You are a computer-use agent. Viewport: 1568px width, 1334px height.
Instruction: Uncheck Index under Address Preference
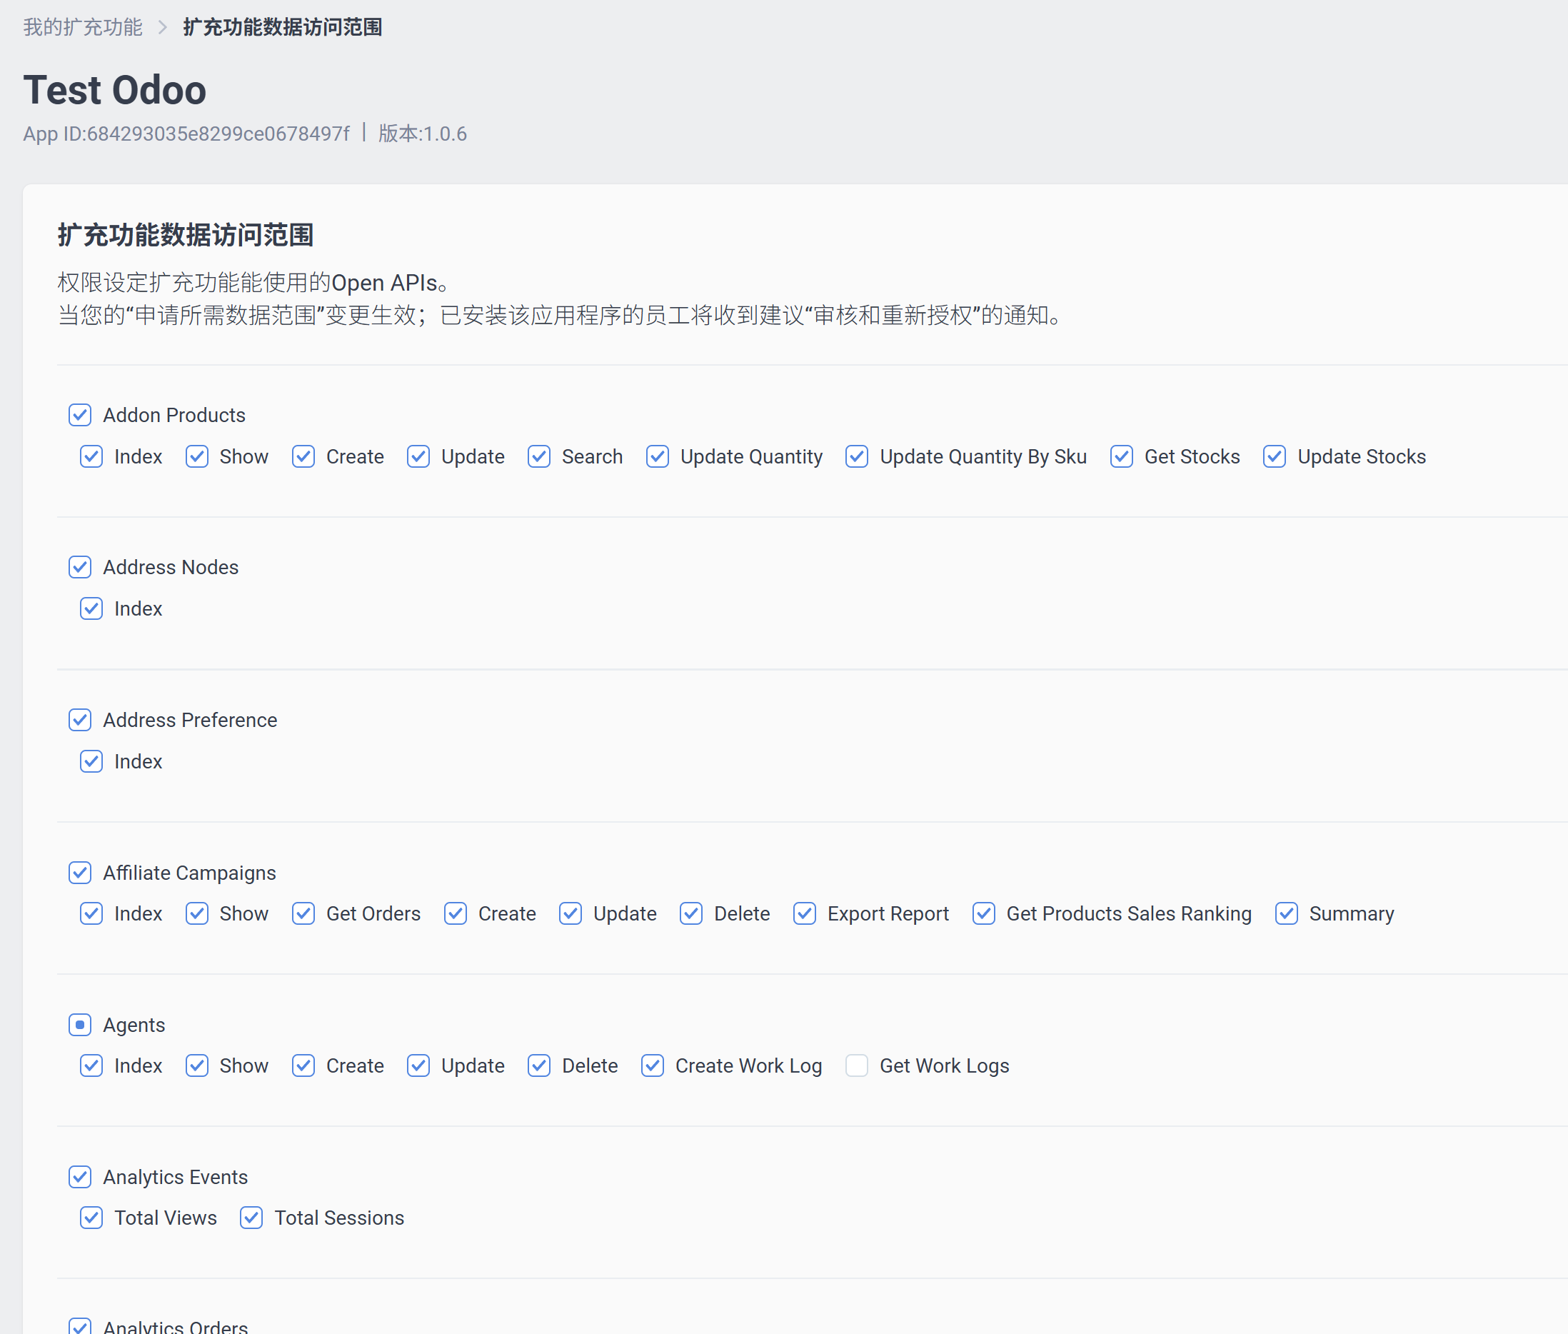click(x=91, y=761)
